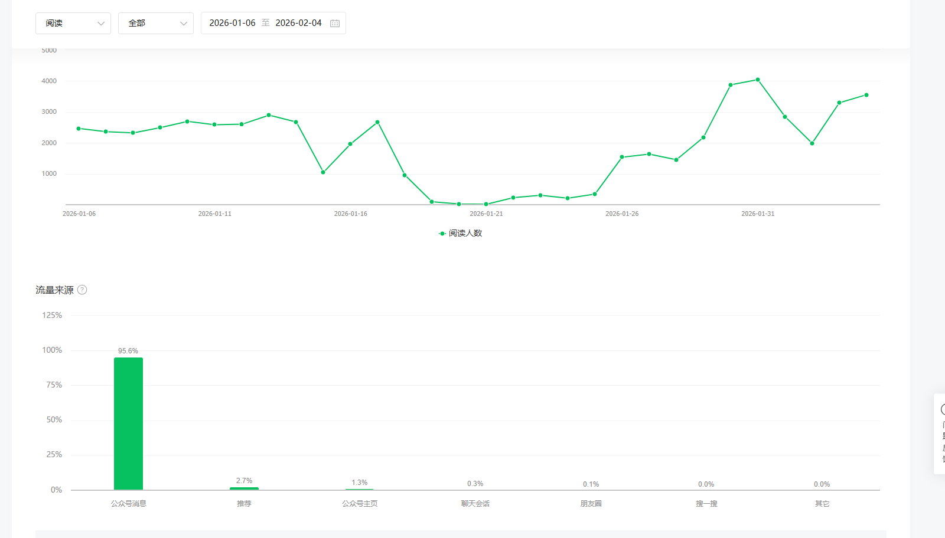Click the 聊天会话 category label

tap(475, 504)
